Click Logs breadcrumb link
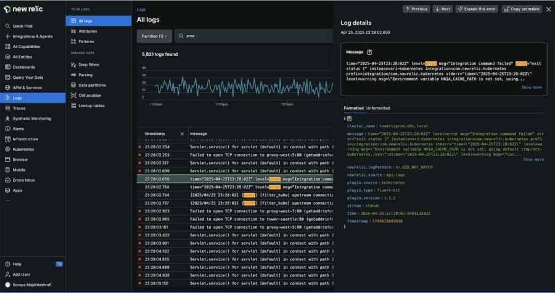This screenshot has height=293, width=555. (x=141, y=10)
